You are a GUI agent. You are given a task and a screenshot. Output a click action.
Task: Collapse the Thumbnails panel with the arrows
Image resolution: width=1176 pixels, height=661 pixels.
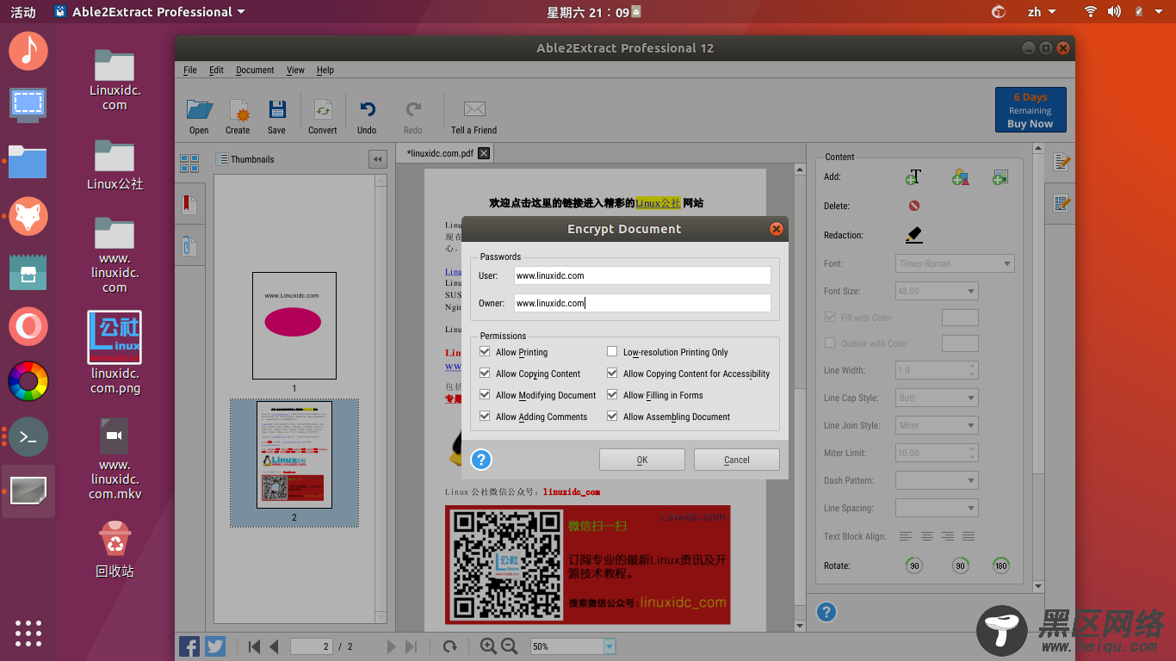pyautogui.click(x=377, y=159)
